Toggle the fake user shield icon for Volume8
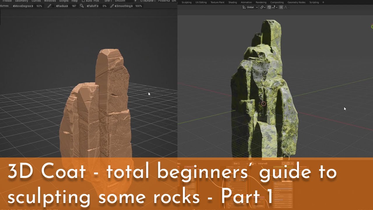373x210 pixels. coord(284,164)
